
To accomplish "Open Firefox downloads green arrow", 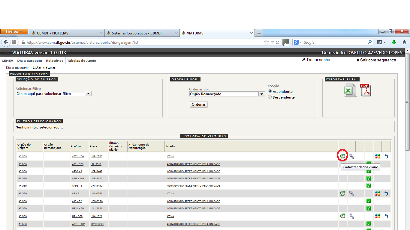I will [x=394, y=43].
